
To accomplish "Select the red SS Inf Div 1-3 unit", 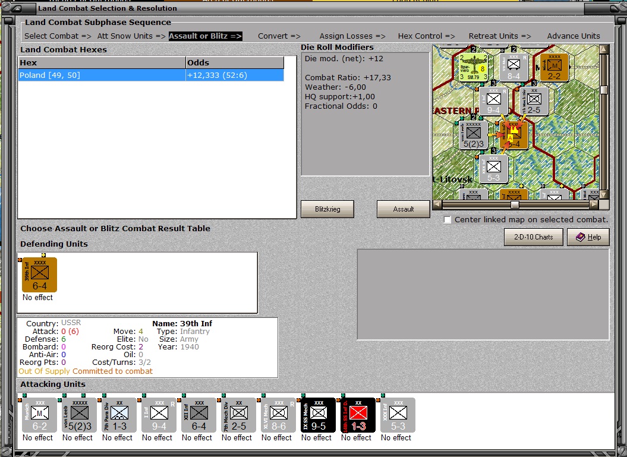I will coord(358,415).
